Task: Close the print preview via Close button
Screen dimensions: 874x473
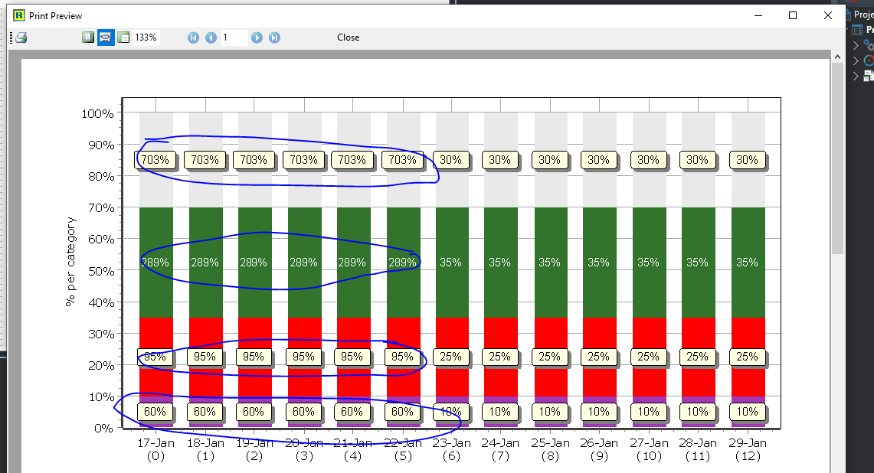Action: [x=349, y=38]
